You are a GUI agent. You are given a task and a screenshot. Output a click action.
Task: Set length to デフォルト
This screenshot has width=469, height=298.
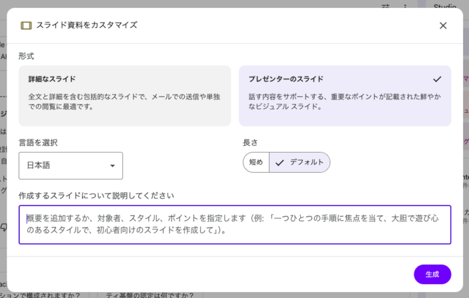coord(300,162)
